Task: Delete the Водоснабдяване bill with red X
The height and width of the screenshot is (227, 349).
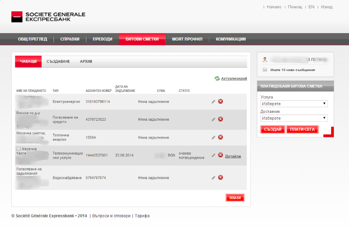Action: (x=221, y=177)
